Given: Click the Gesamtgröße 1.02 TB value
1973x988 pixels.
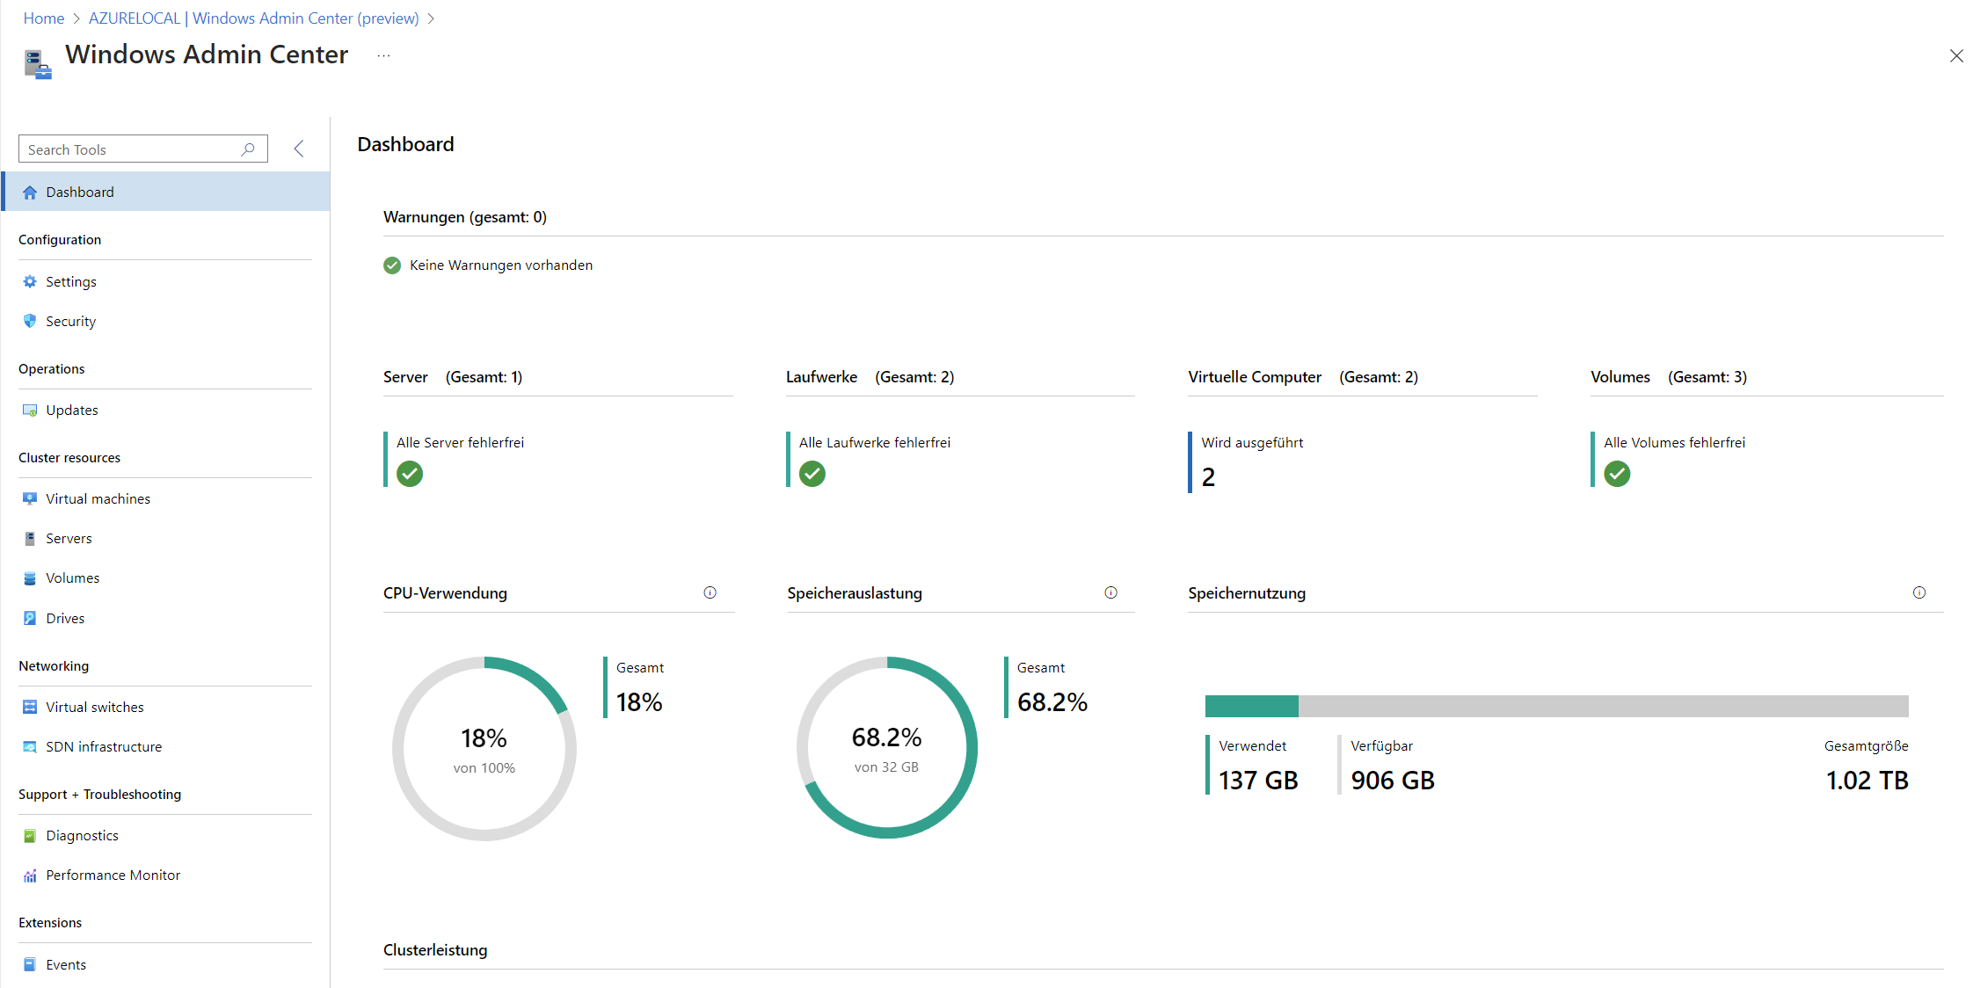Looking at the screenshot, I should point(1867,781).
